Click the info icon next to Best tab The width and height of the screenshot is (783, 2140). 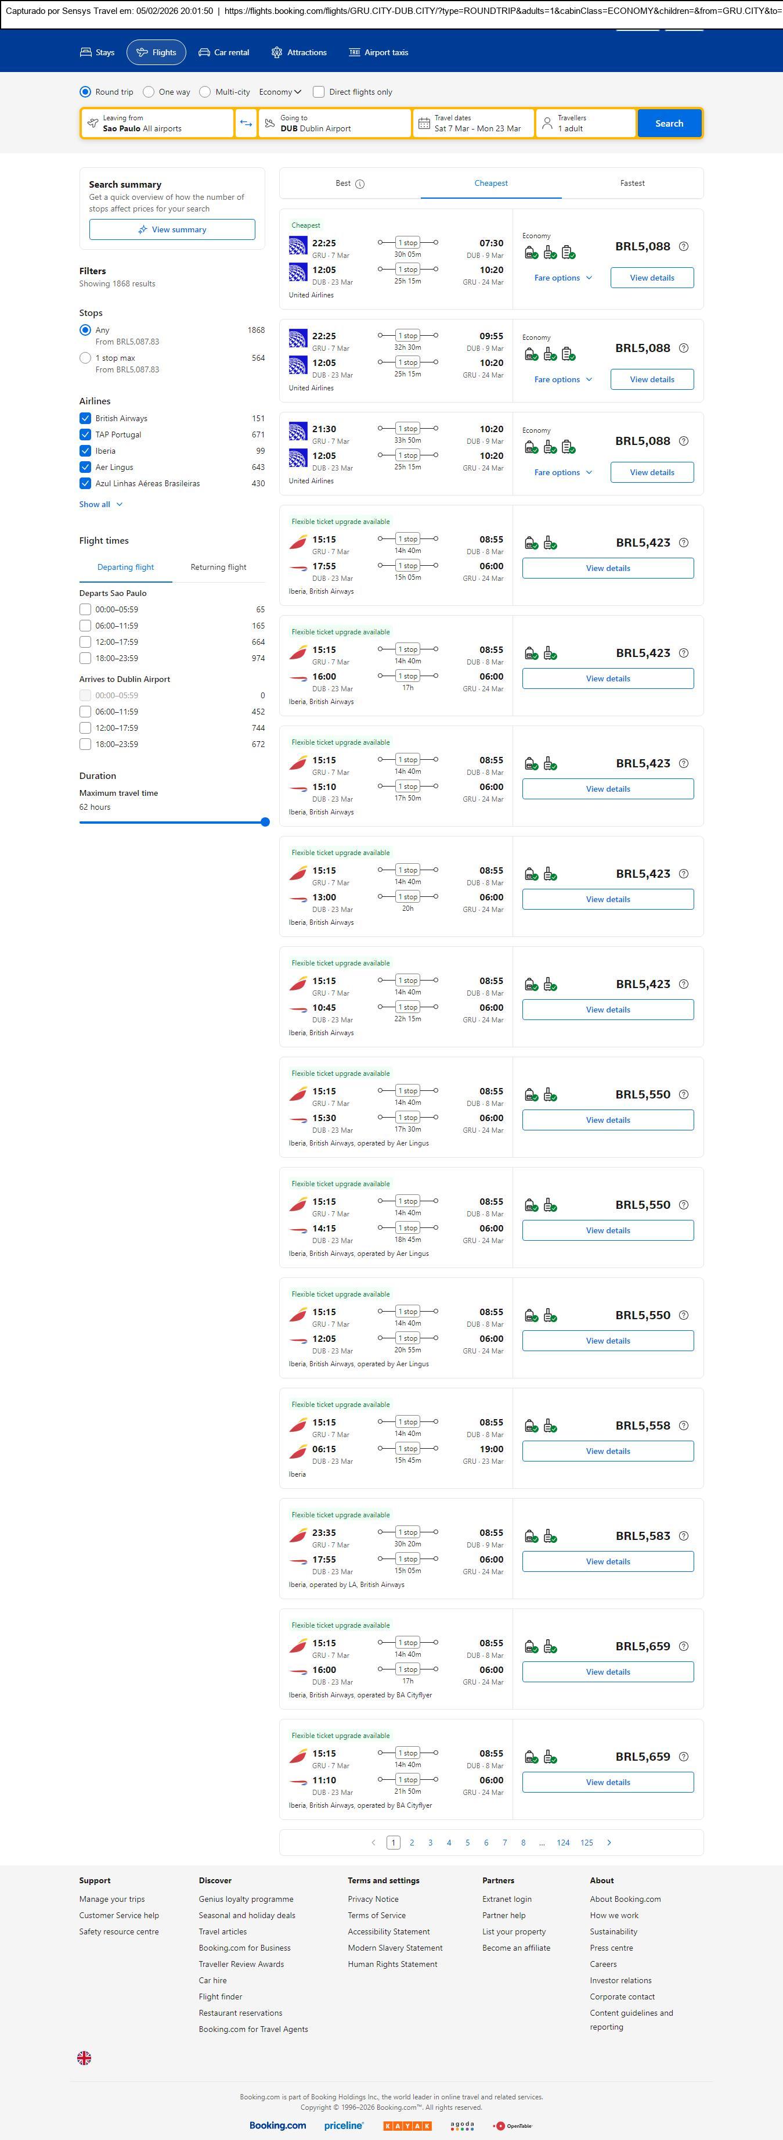[359, 184]
